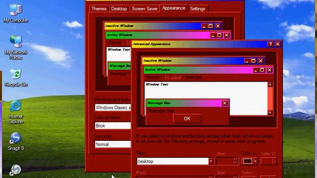The image size is (317, 178).
Task: Click Inactive Window close icon in Display Properties preview
Action: [x=218, y=26]
